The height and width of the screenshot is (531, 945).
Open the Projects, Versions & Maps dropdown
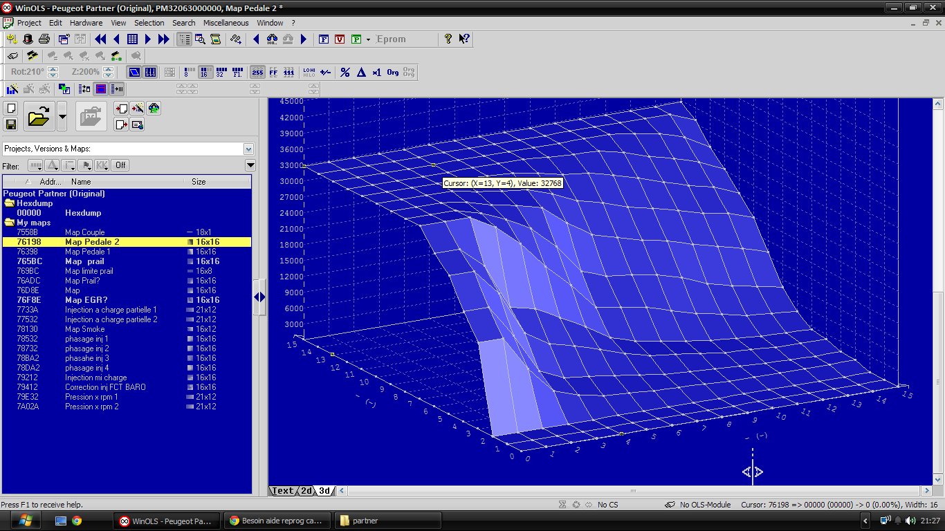[x=248, y=149]
